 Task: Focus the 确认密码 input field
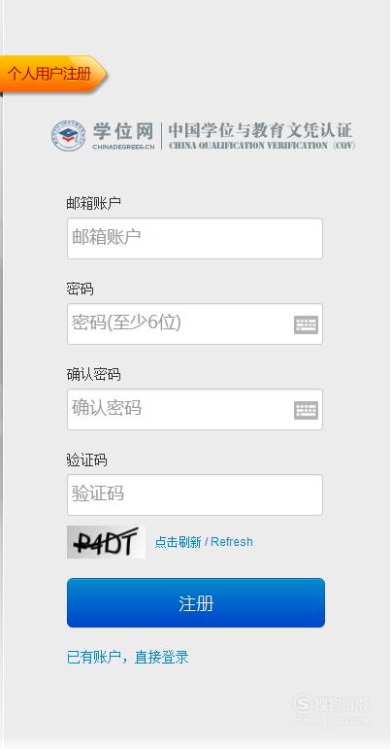coord(195,409)
